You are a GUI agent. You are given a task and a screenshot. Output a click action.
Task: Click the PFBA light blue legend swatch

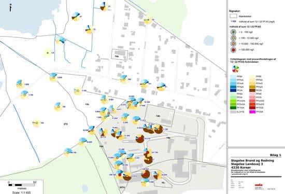click(233, 76)
